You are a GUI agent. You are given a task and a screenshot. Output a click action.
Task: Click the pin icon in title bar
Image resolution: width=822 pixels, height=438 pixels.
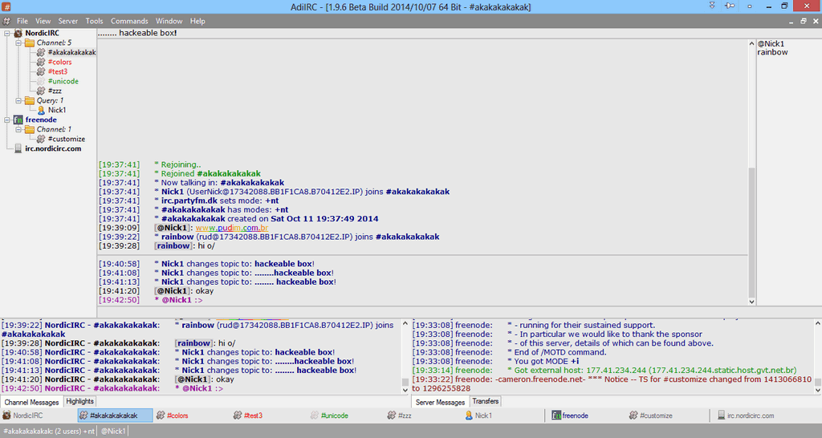click(729, 6)
